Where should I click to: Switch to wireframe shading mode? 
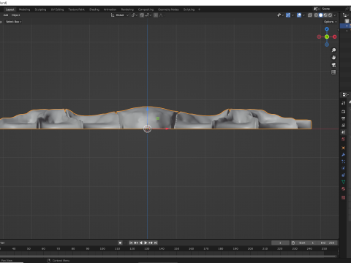316,15
